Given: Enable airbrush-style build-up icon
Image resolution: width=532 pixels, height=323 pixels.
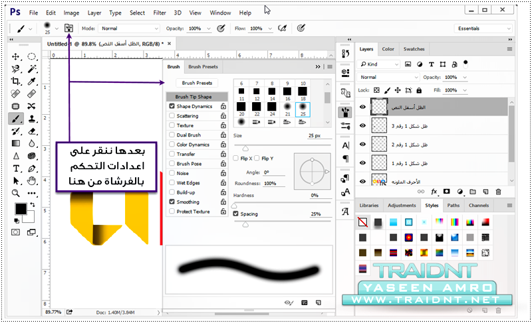Looking at the screenshot, I should (x=282, y=29).
